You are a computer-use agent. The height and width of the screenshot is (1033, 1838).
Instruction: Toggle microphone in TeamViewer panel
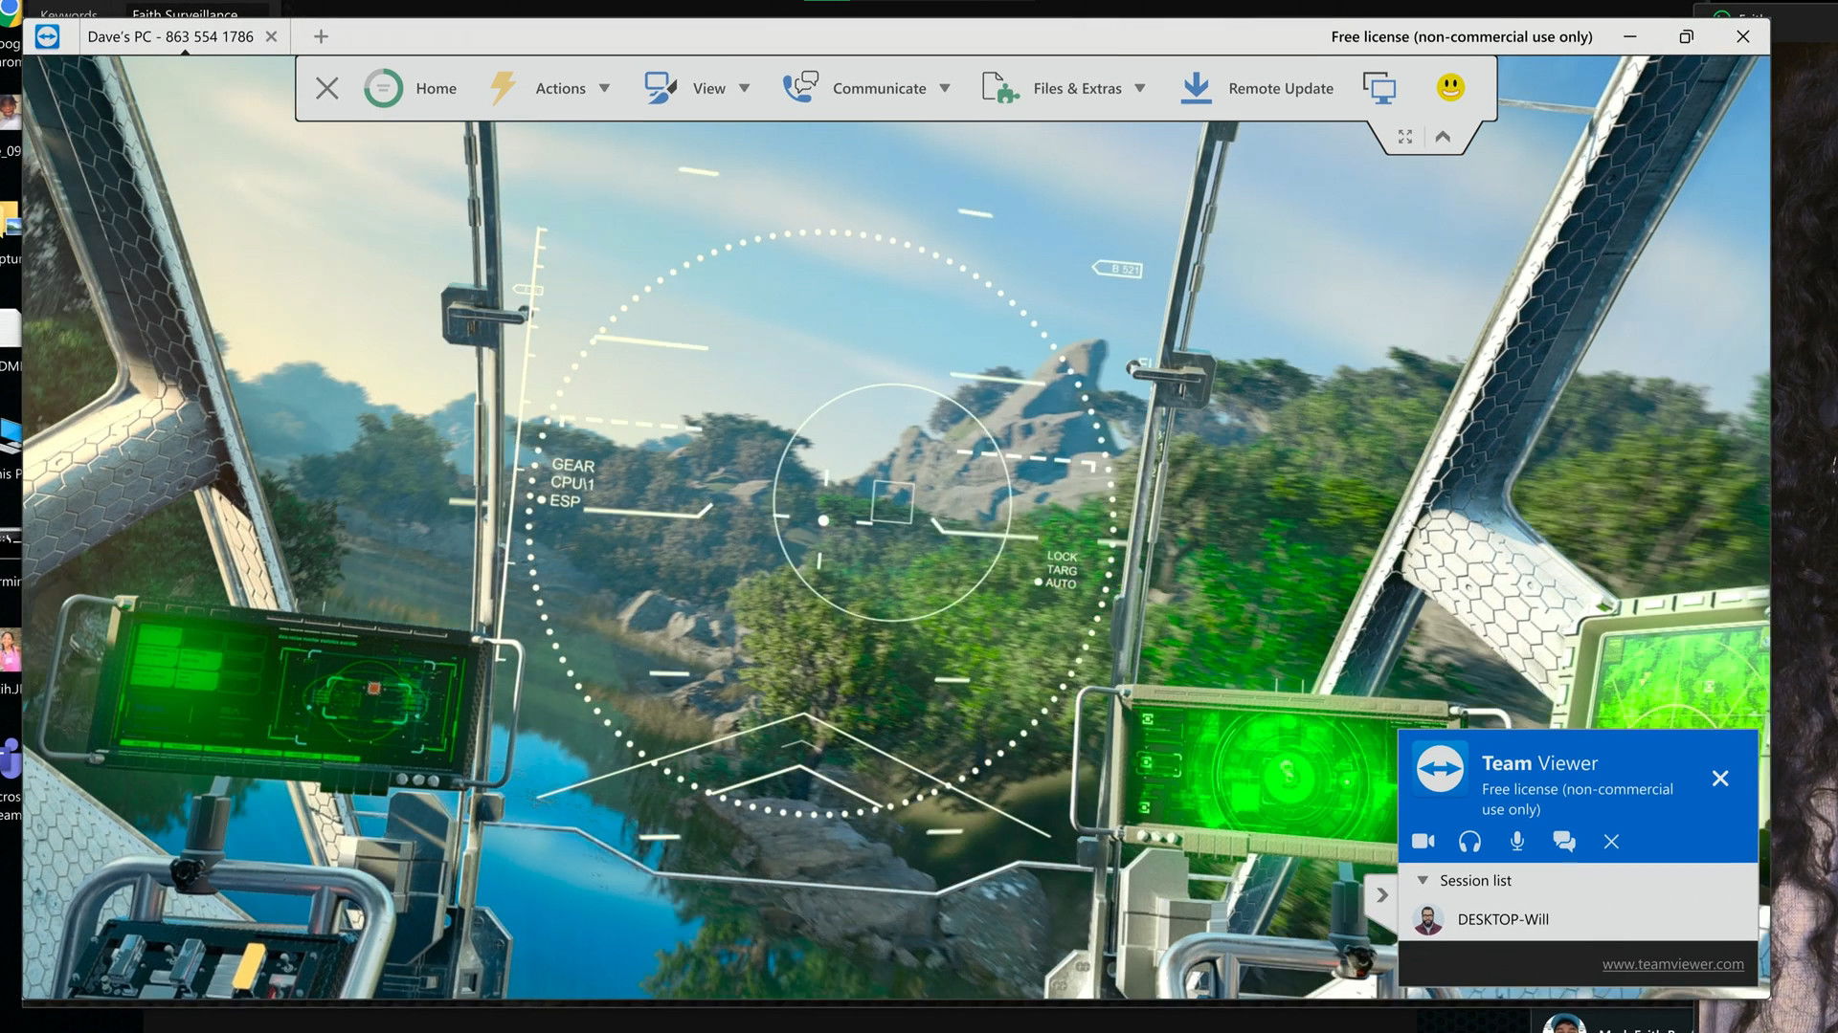point(1517,842)
